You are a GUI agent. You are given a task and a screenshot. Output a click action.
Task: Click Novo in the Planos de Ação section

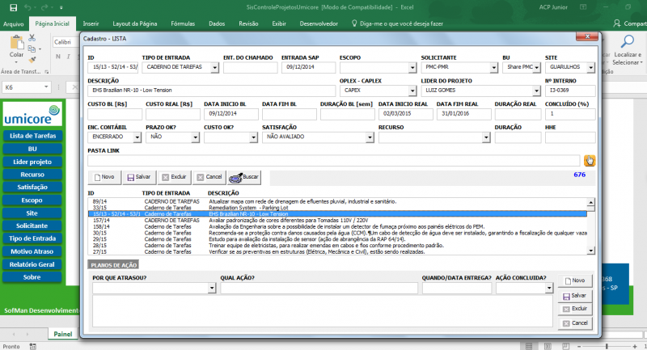573,282
